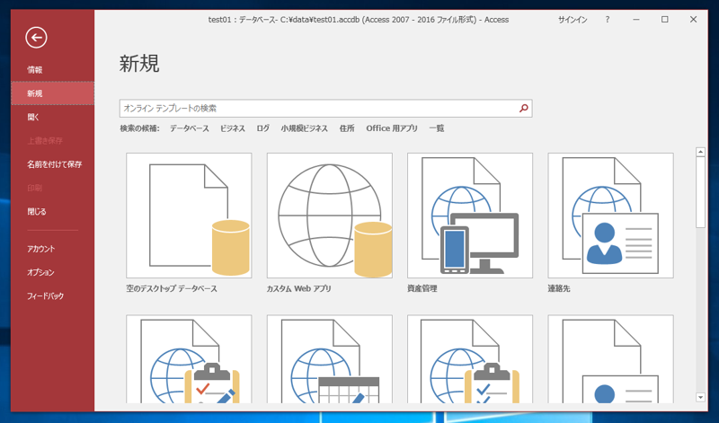
Task: Click フィードバック in the sidebar
Action: tap(53, 296)
